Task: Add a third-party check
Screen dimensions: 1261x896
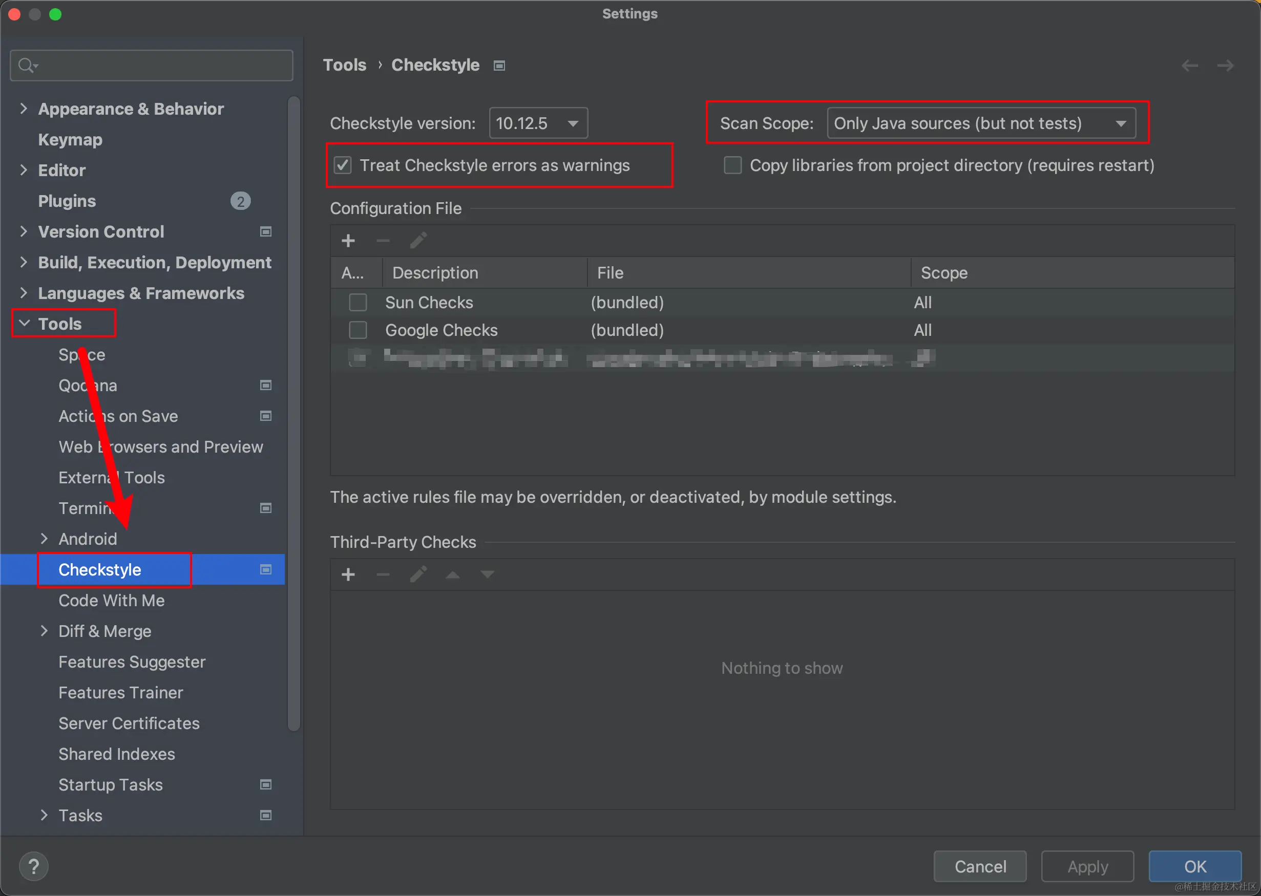Action: [x=348, y=574]
